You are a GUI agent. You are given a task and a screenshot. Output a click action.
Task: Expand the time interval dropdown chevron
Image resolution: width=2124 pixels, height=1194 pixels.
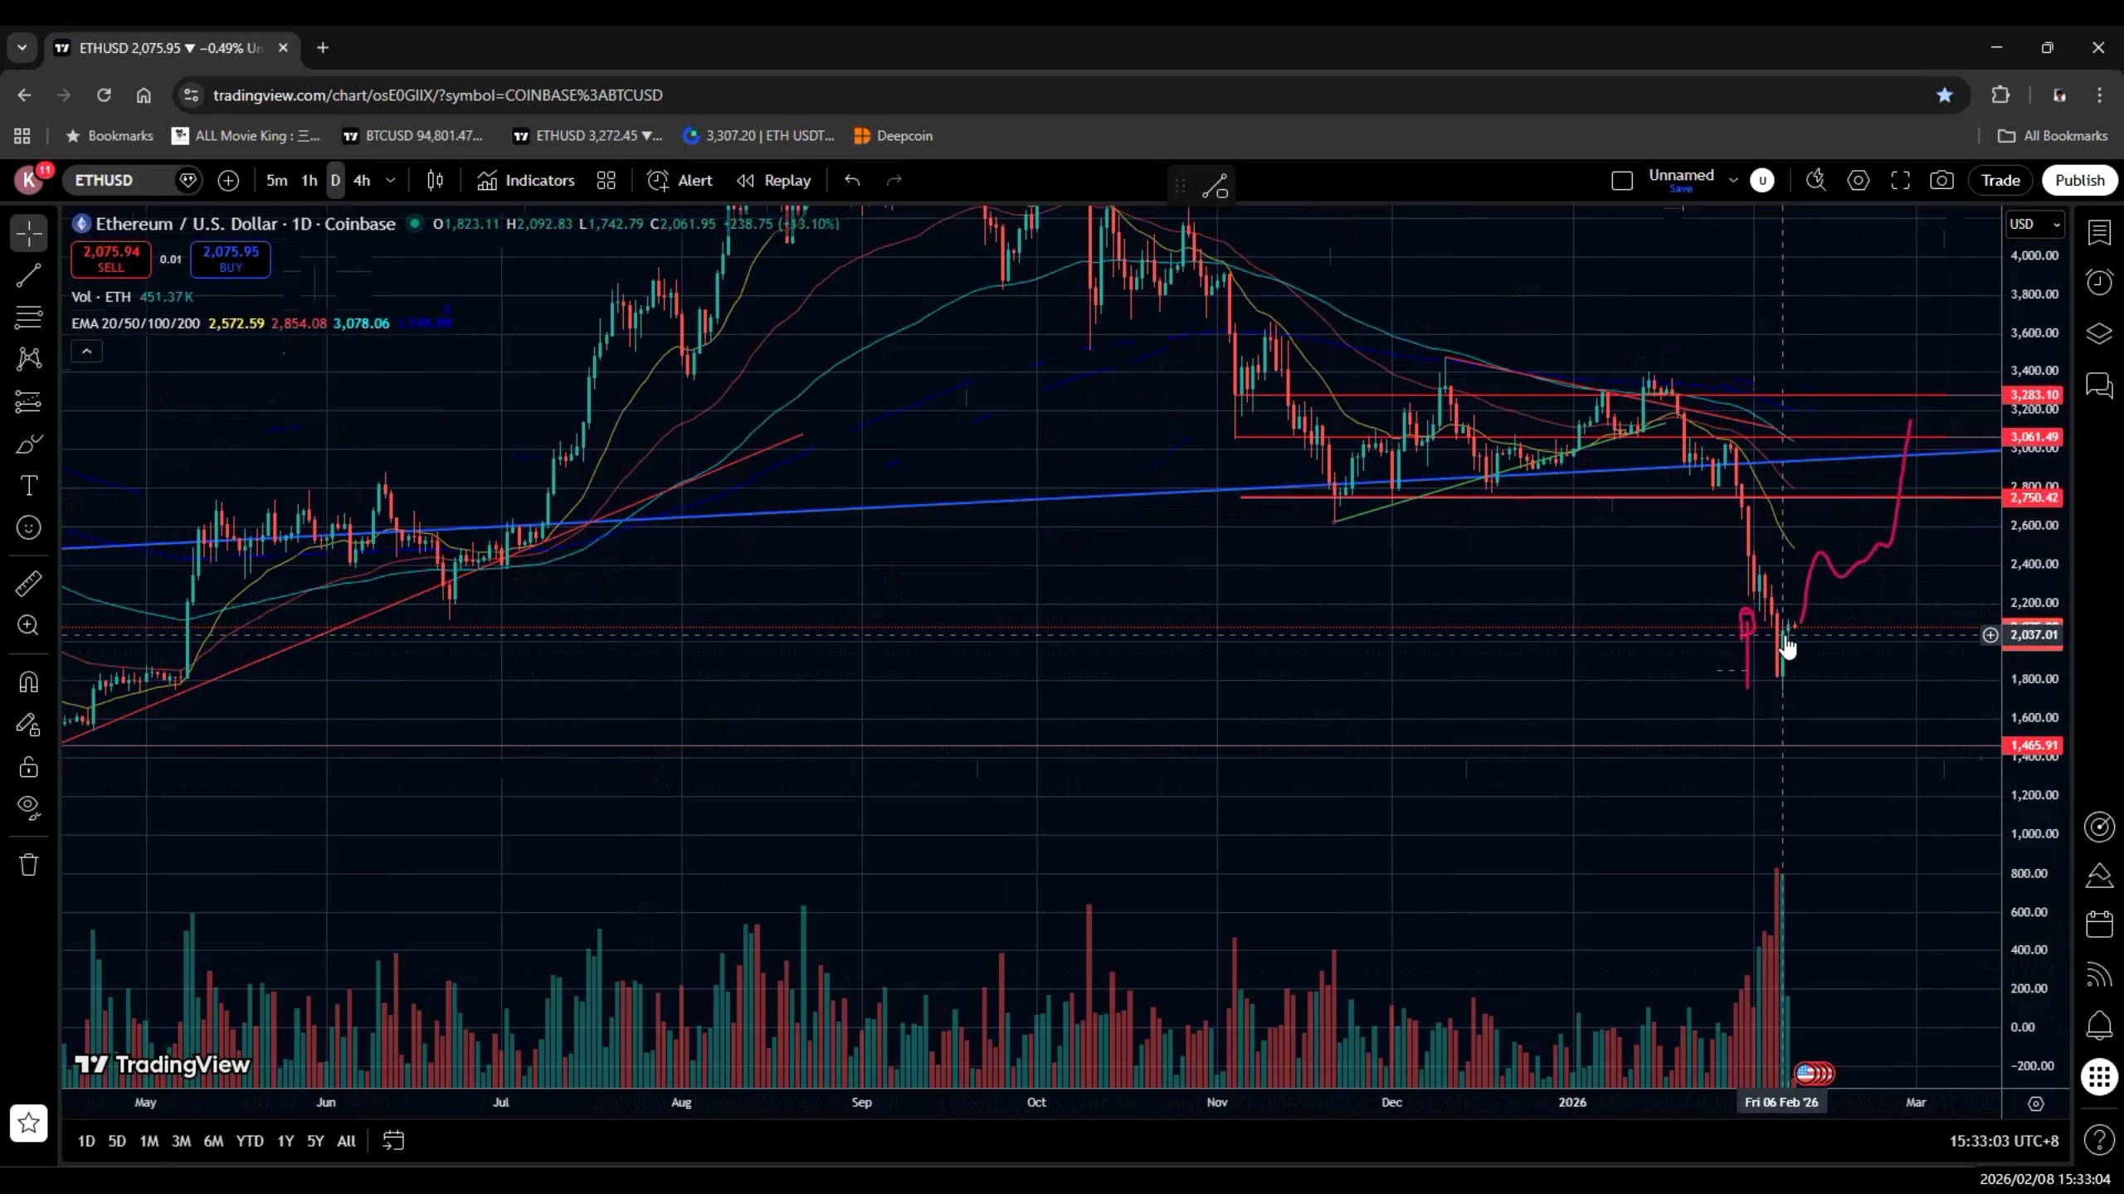point(391,181)
